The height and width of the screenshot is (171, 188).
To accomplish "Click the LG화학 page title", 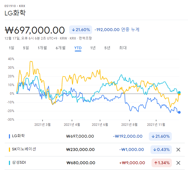I will [x=15, y=13].
